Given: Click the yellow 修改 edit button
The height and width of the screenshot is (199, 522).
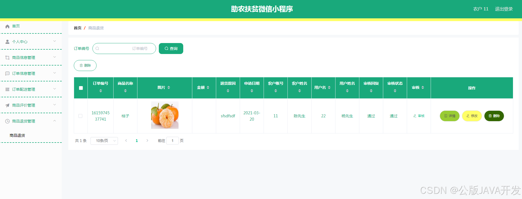Looking at the screenshot, I should click(472, 116).
